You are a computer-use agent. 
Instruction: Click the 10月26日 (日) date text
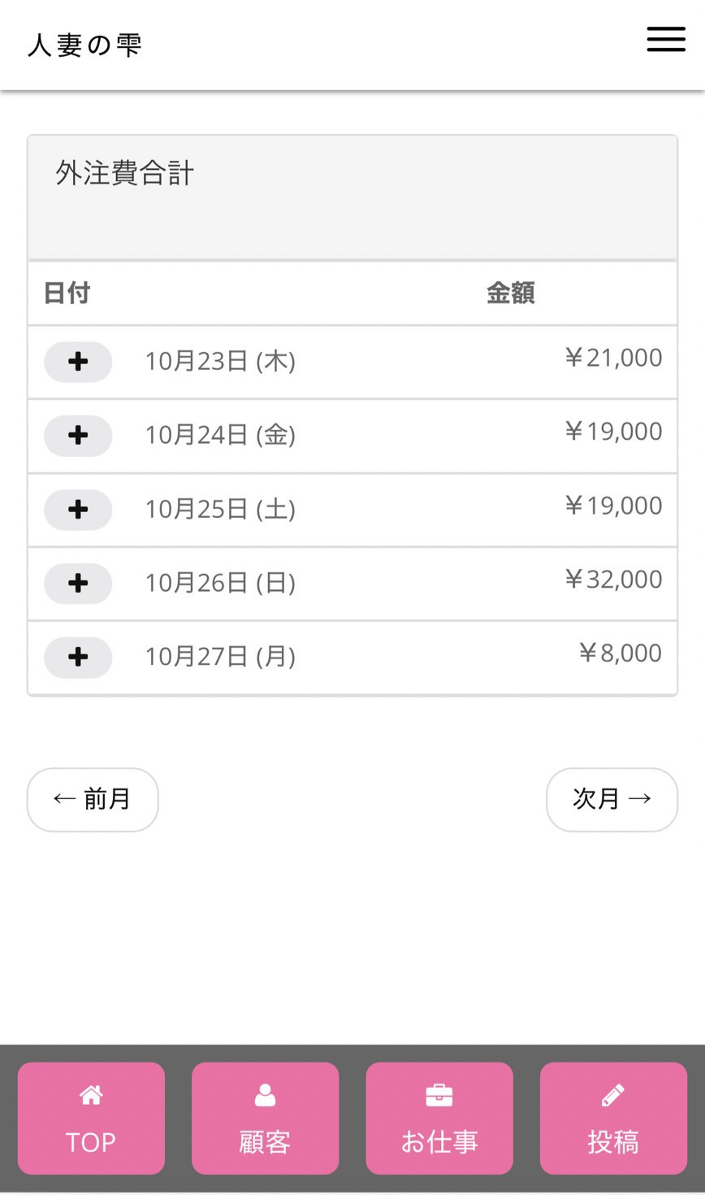click(x=219, y=583)
